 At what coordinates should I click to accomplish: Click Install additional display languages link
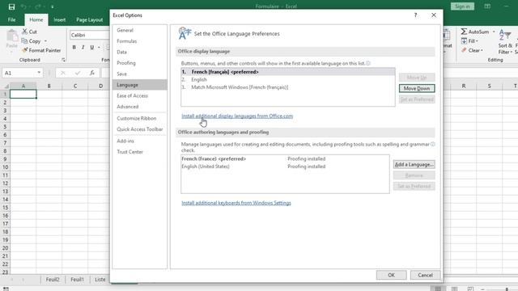coord(237,116)
